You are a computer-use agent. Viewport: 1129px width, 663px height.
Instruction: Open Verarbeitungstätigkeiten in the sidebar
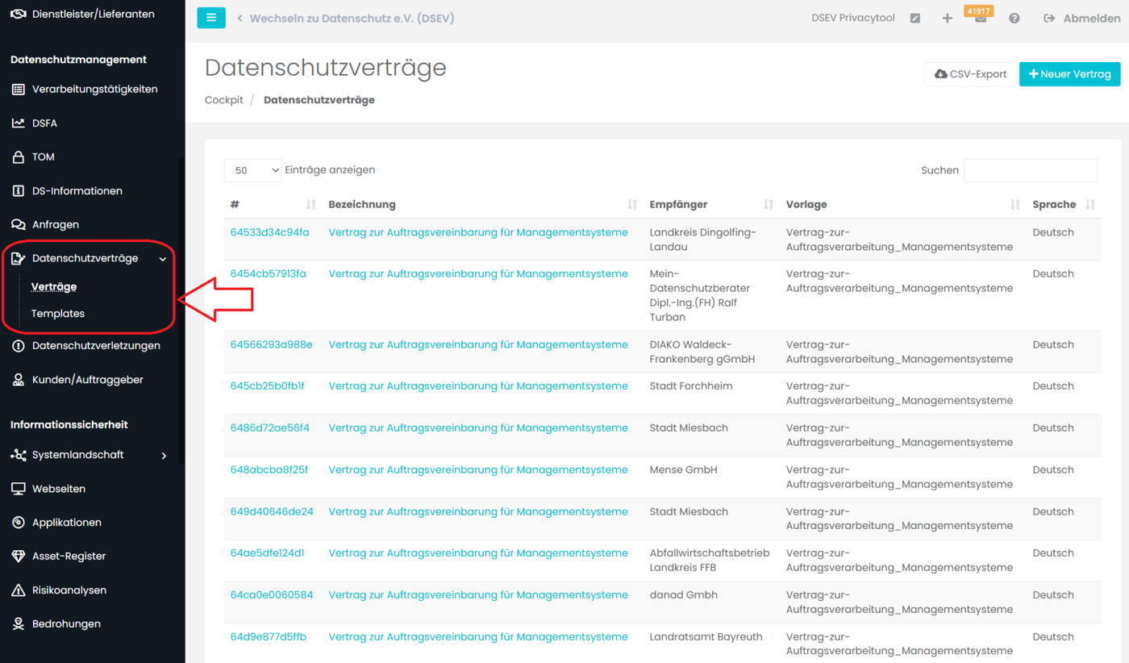[x=94, y=90]
